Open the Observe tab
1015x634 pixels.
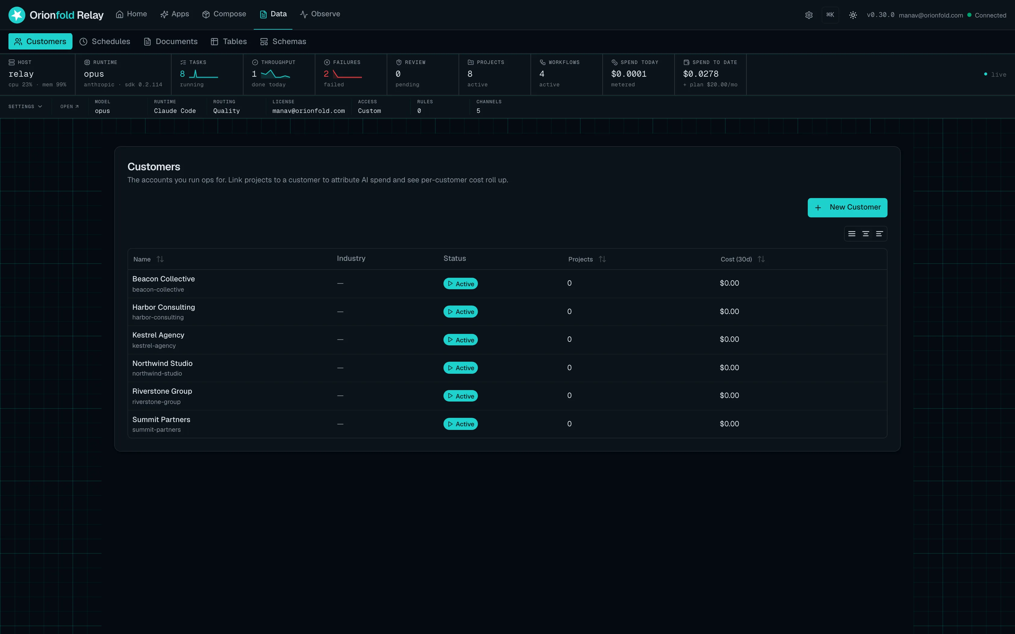pyautogui.click(x=320, y=14)
